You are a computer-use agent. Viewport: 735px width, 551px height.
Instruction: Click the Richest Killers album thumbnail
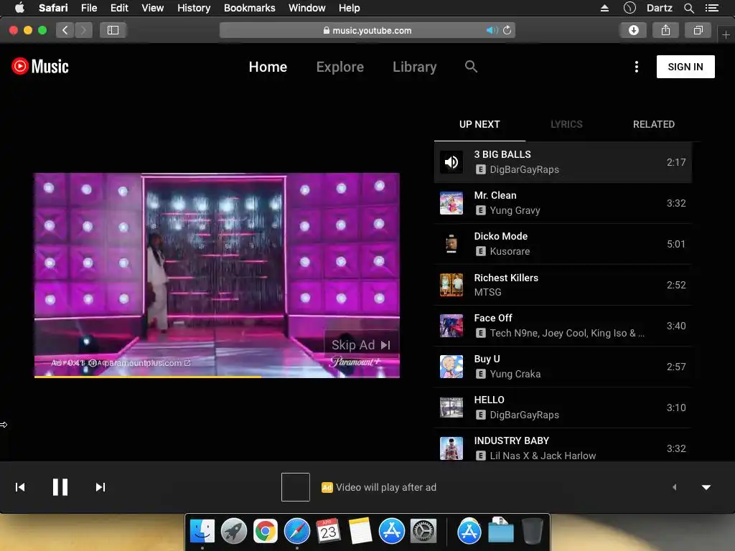(451, 285)
